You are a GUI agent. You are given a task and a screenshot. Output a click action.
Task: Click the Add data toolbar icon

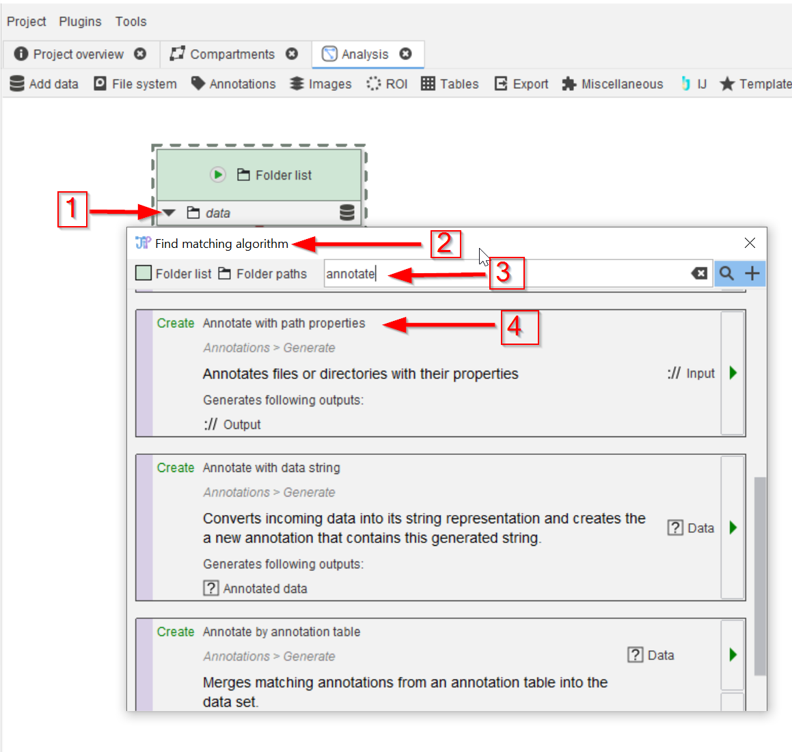(x=17, y=83)
